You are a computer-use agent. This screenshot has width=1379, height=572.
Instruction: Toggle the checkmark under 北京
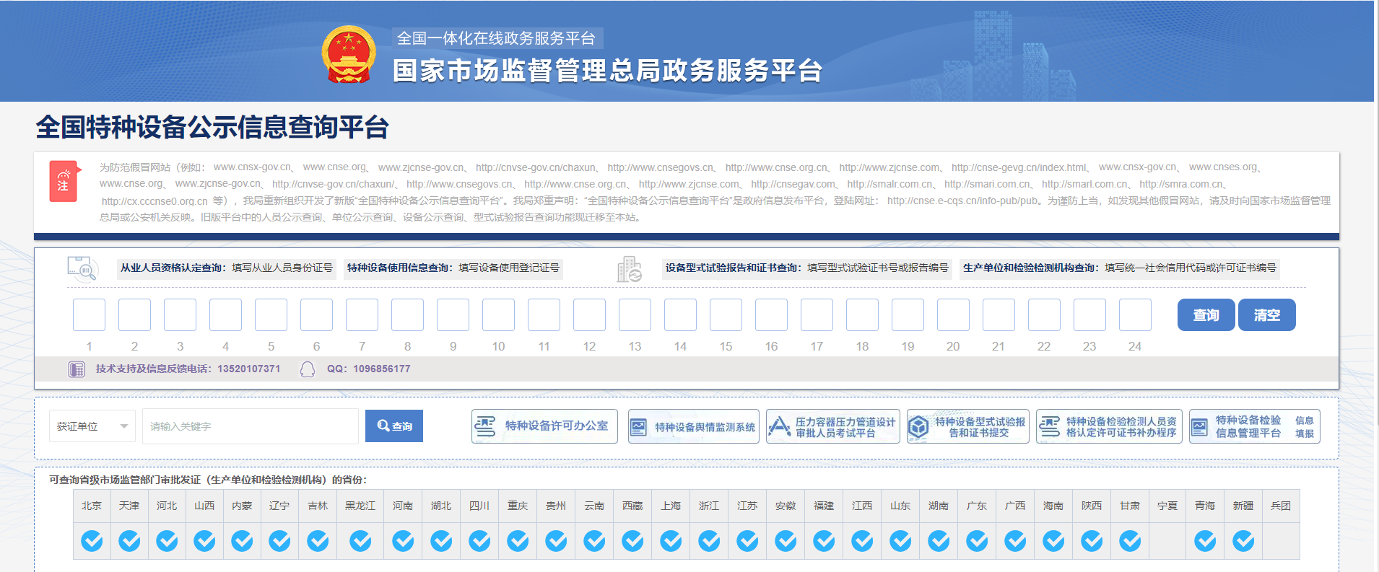(x=92, y=540)
